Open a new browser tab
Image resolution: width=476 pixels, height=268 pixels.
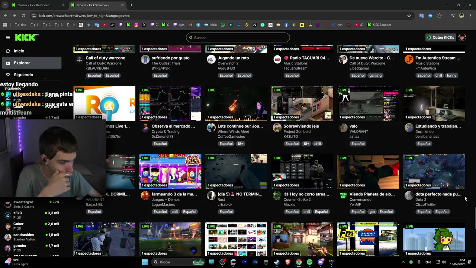coord(131,5)
